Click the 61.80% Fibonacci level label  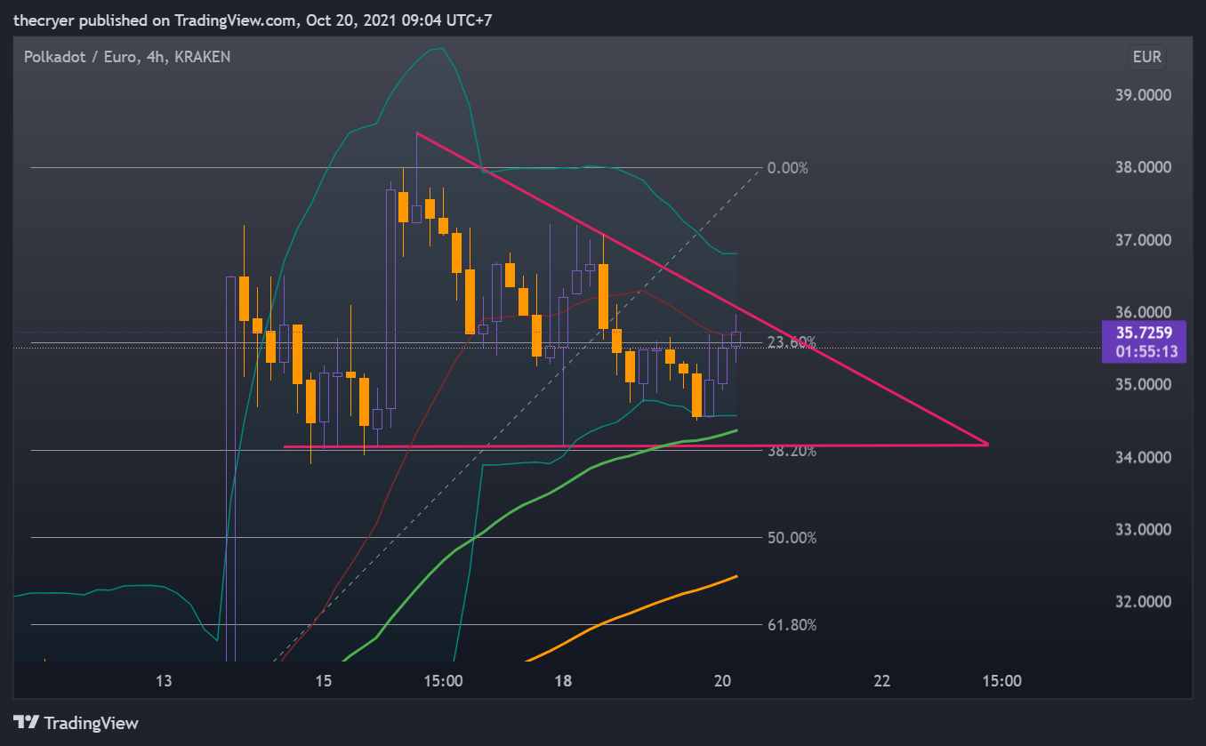[792, 625]
